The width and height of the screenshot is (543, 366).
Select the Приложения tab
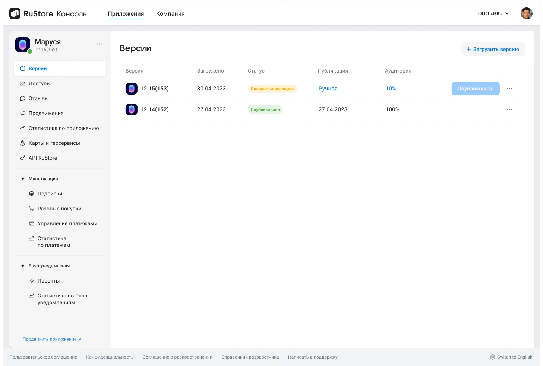[x=126, y=14]
